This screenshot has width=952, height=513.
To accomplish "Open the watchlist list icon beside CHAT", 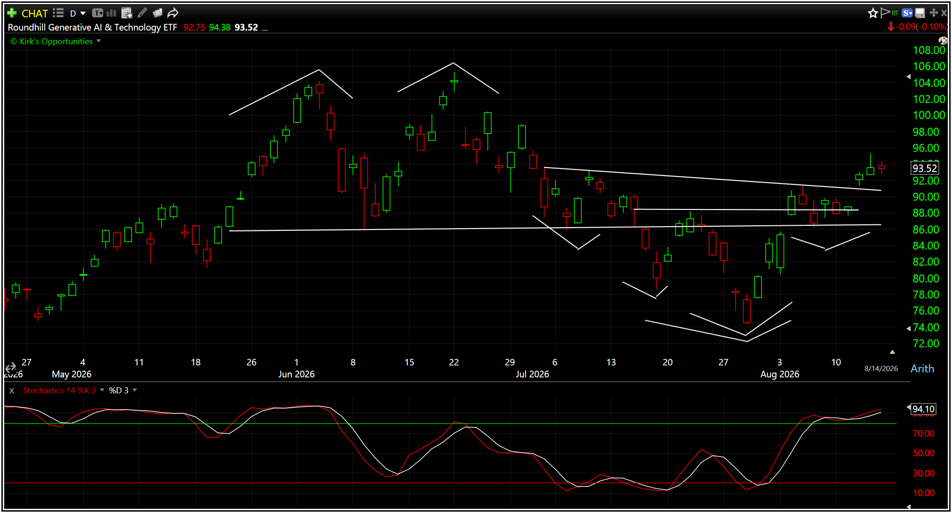I will coord(58,13).
